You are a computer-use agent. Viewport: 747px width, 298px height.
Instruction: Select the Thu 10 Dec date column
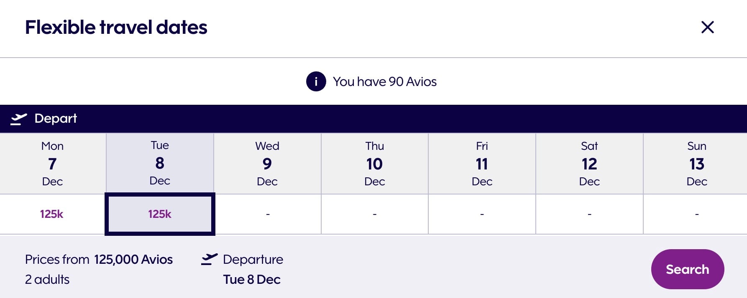click(374, 163)
